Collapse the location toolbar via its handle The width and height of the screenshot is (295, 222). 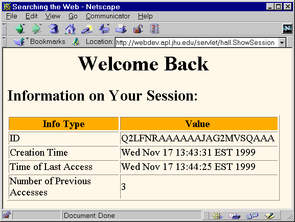(4, 41)
